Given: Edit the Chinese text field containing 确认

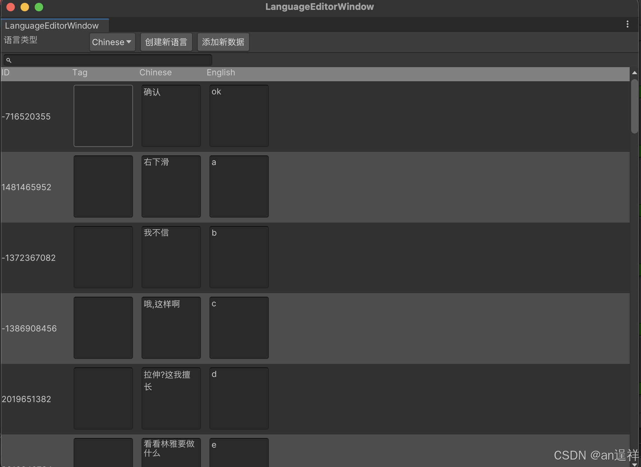Looking at the screenshot, I should point(171,116).
